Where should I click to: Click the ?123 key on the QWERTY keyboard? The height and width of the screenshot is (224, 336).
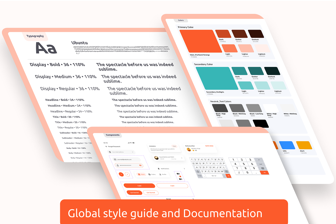200,176
